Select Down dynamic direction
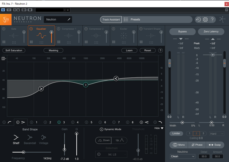Viewport: 229px width, 162px height. 103,140
